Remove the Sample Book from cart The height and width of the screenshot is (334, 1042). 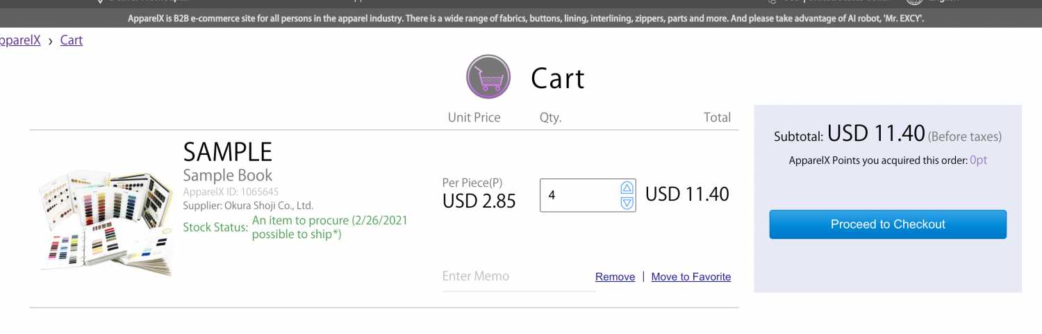615,277
